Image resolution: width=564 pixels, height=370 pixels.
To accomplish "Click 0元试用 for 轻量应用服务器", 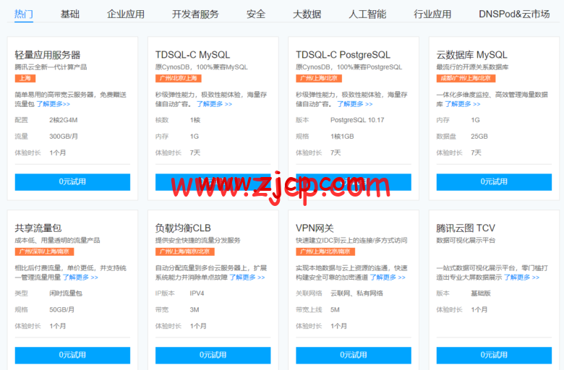I will (72, 182).
